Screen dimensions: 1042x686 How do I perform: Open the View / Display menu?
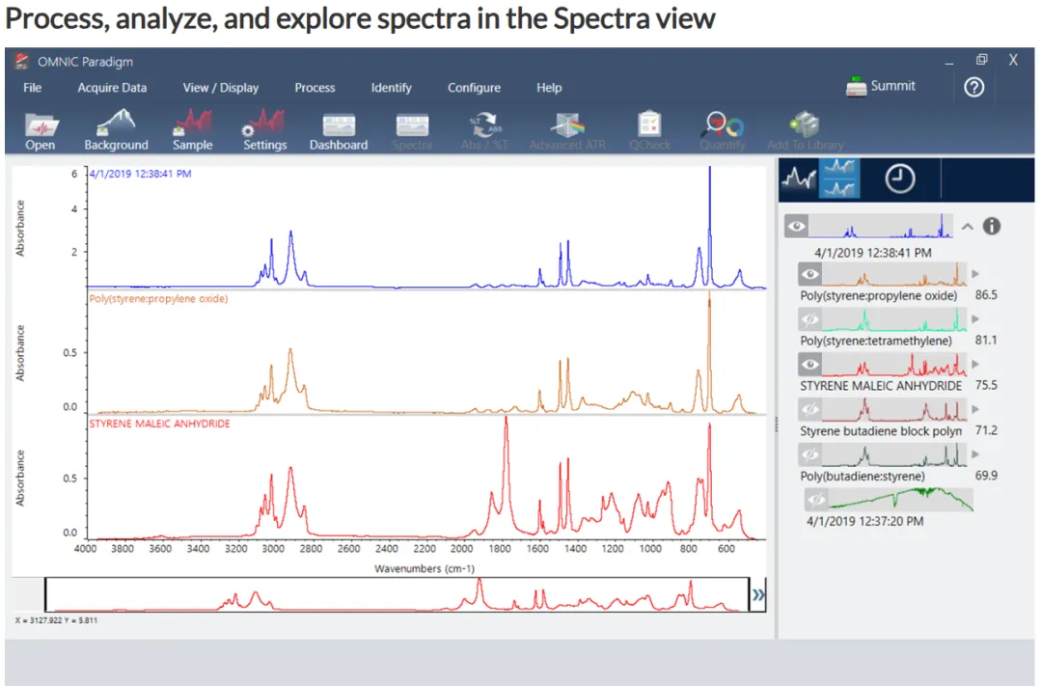pyautogui.click(x=221, y=88)
